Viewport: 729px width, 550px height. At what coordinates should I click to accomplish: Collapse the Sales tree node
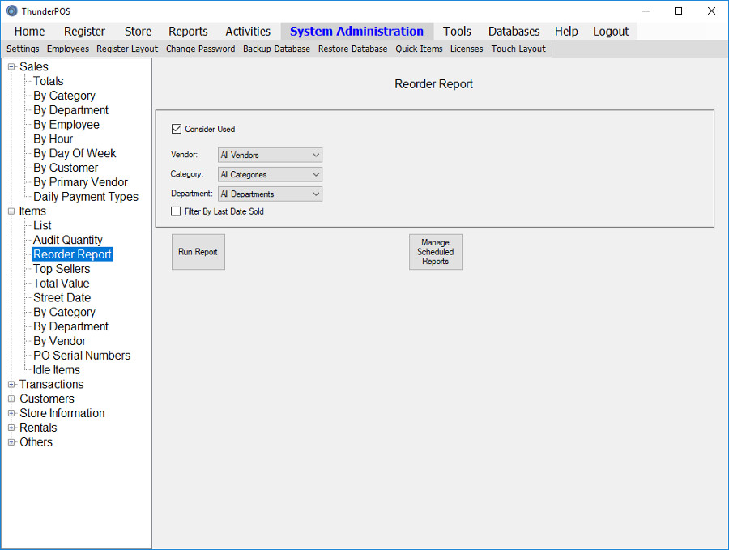11,67
